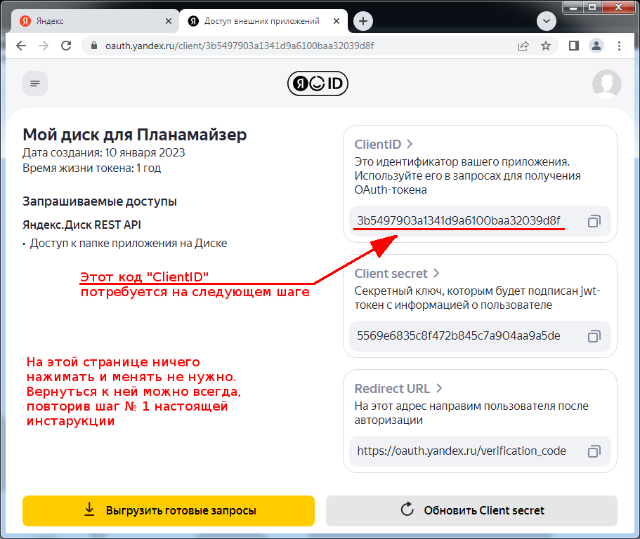Open the user avatar in page header
Screen dimensions: 640x539
(606, 84)
